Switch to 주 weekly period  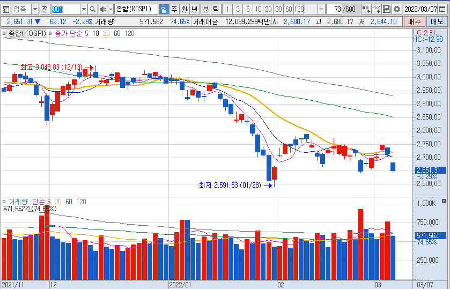(174, 9)
